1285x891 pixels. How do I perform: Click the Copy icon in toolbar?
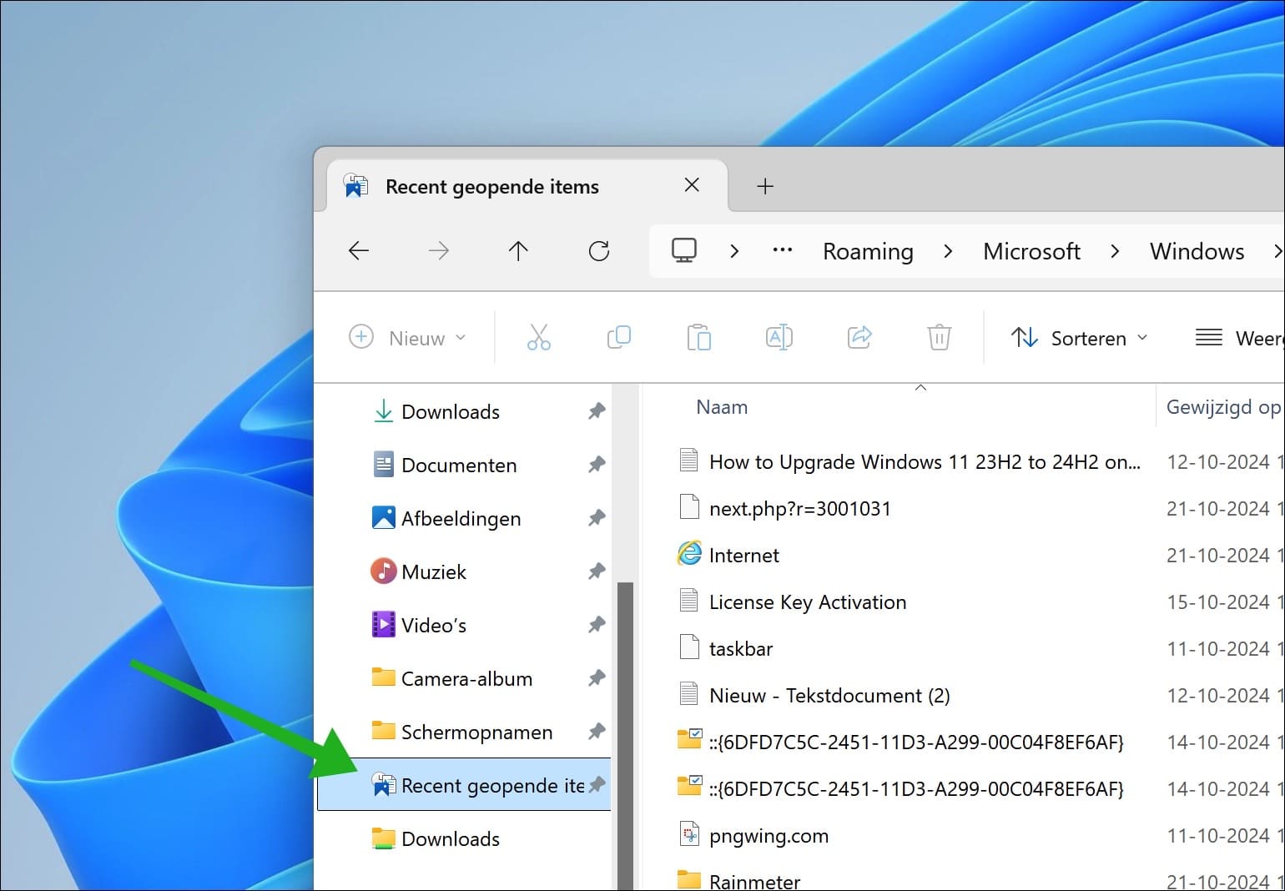[619, 338]
